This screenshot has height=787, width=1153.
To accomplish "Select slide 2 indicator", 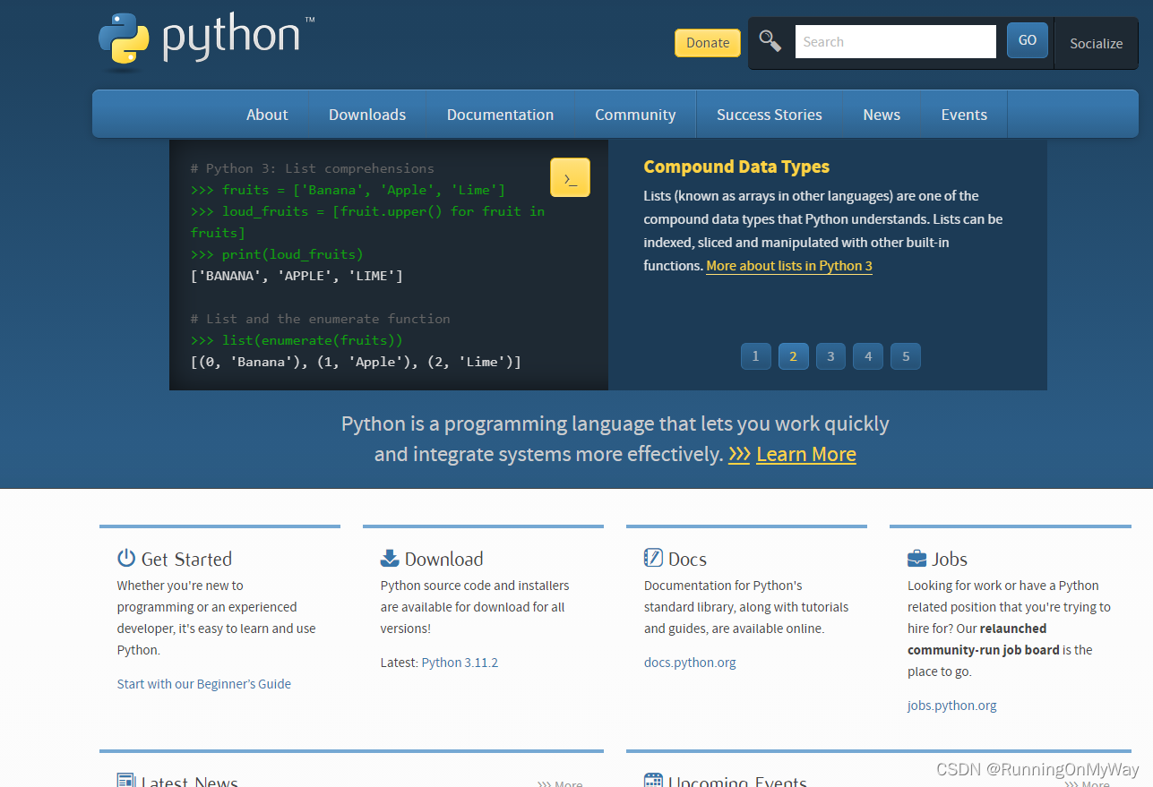I will pos(793,356).
